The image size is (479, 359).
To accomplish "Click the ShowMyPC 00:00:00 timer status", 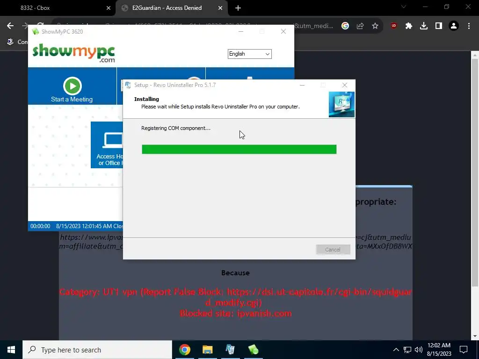I will click(40, 226).
